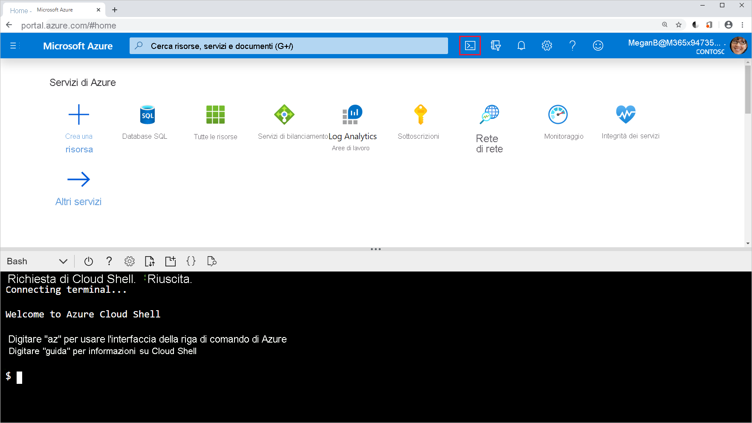Go to Microsoft Azure home logo

tap(78, 46)
